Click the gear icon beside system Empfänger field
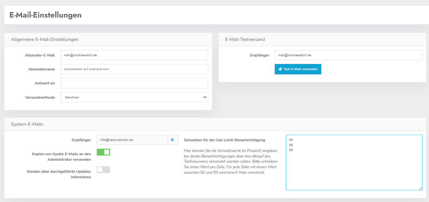This screenshot has width=429, height=202. (172, 140)
